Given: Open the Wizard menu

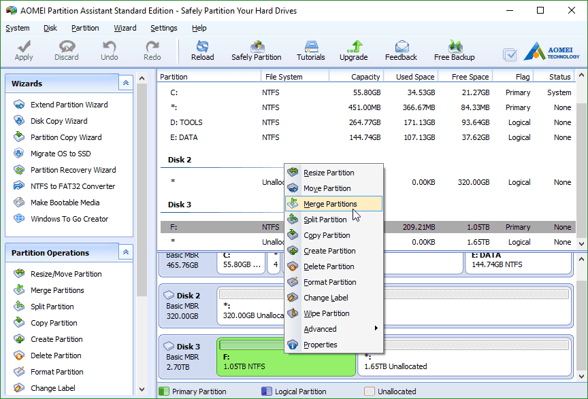Looking at the screenshot, I should [125, 28].
